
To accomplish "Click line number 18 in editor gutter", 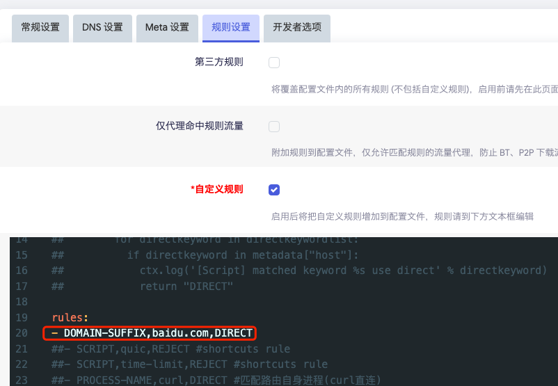I will [x=21, y=302].
